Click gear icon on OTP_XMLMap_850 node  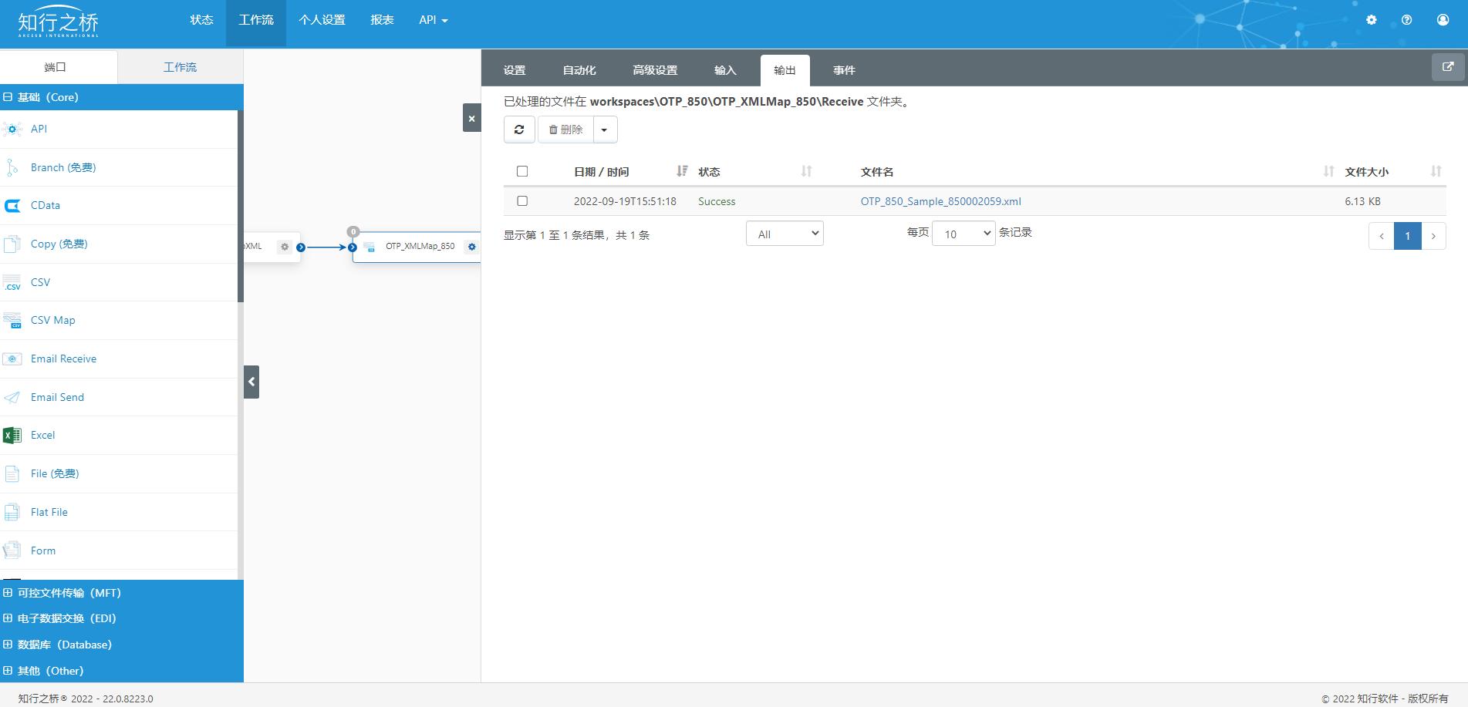[x=471, y=247]
